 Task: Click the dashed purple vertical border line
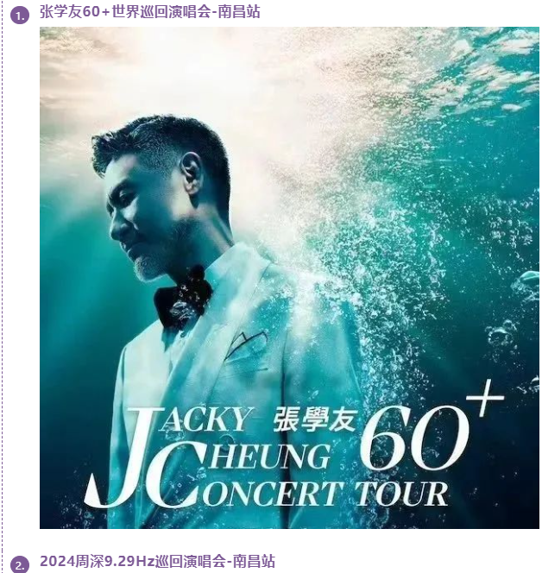3,285
